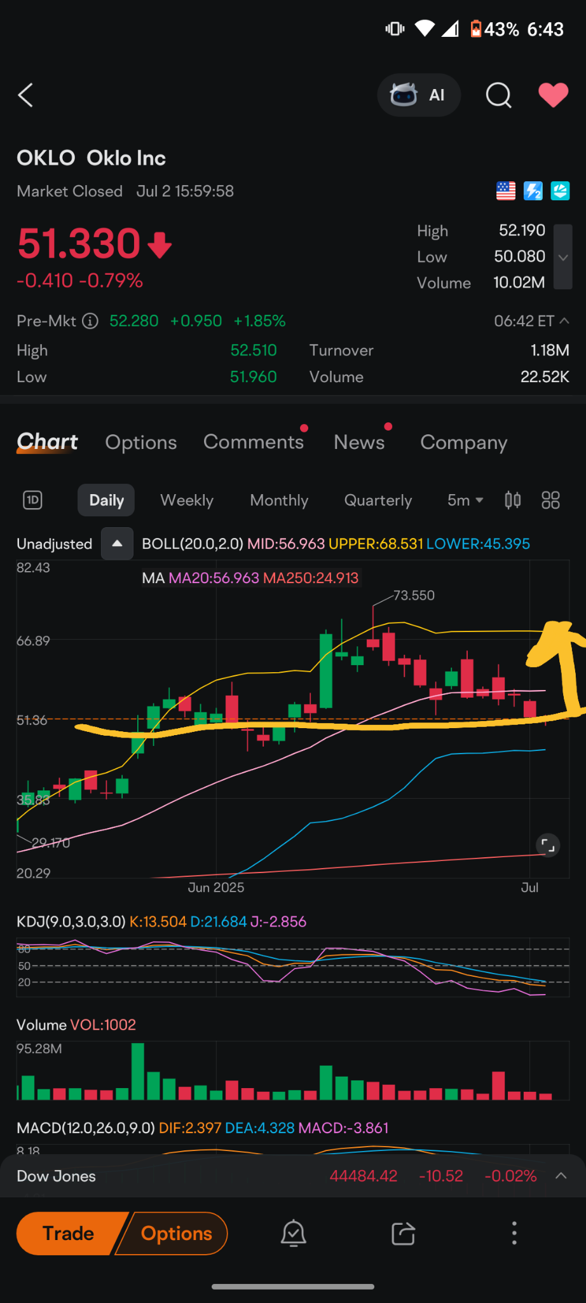Viewport: 586px width, 1303px height.
Task: Tap the 29.170 low price marker
Action: coord(51,843)
